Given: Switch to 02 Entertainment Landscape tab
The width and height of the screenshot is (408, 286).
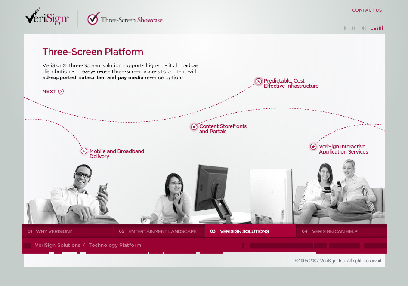Looking at the screenshot, I should [159, 231].
